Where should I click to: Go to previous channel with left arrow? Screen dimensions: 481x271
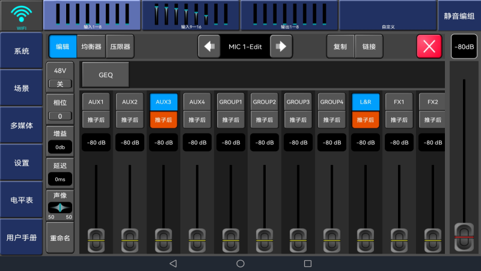pyautogui.click(x=209, y=46)
